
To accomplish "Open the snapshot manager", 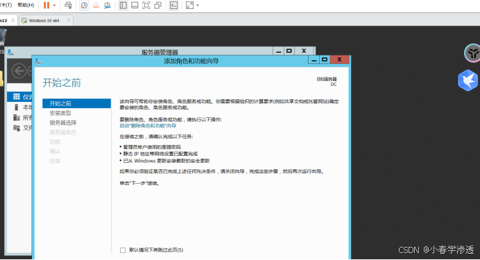I will [107, 6].
